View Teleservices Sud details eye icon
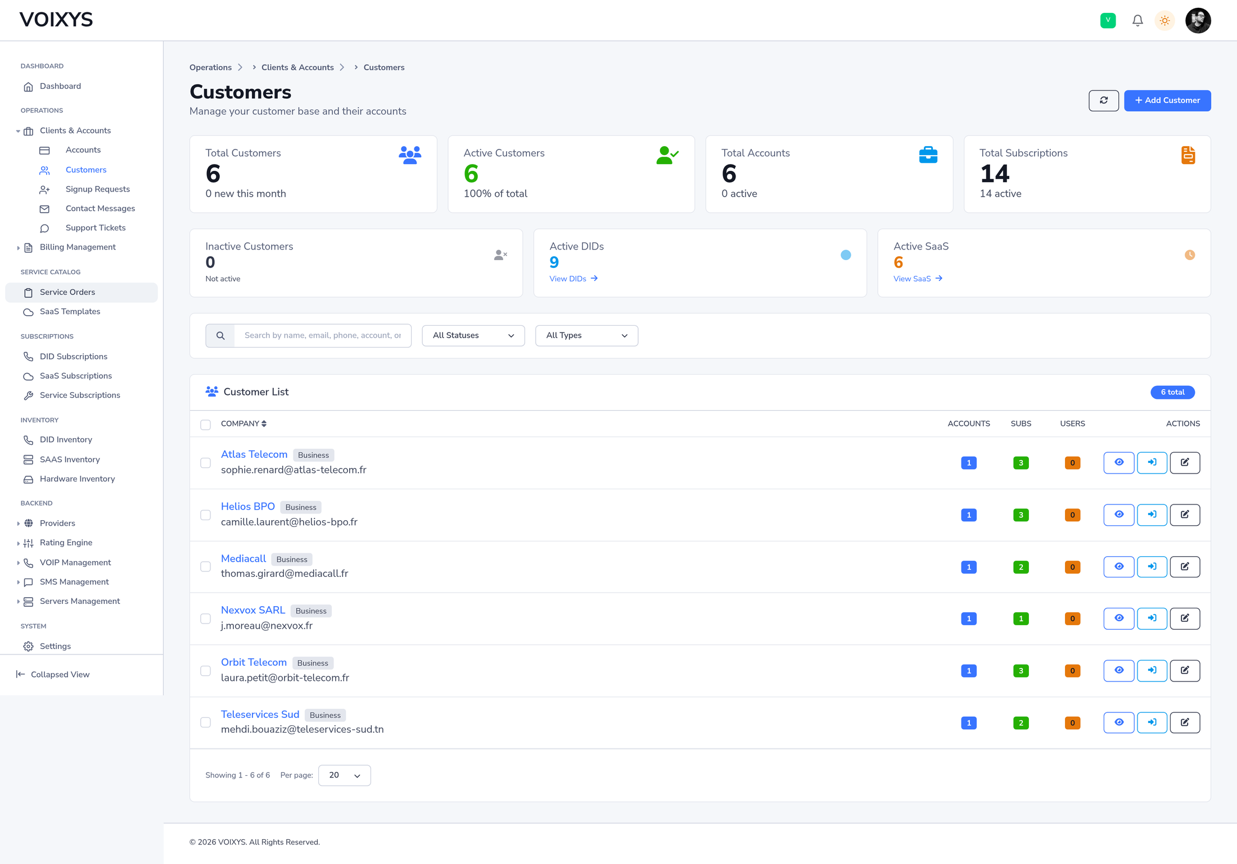1237x864 pixels. [1119, 722]
